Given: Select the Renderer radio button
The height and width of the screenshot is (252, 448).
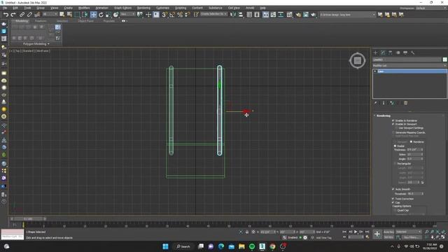Looking at the screenshot, I should [411, 141].
